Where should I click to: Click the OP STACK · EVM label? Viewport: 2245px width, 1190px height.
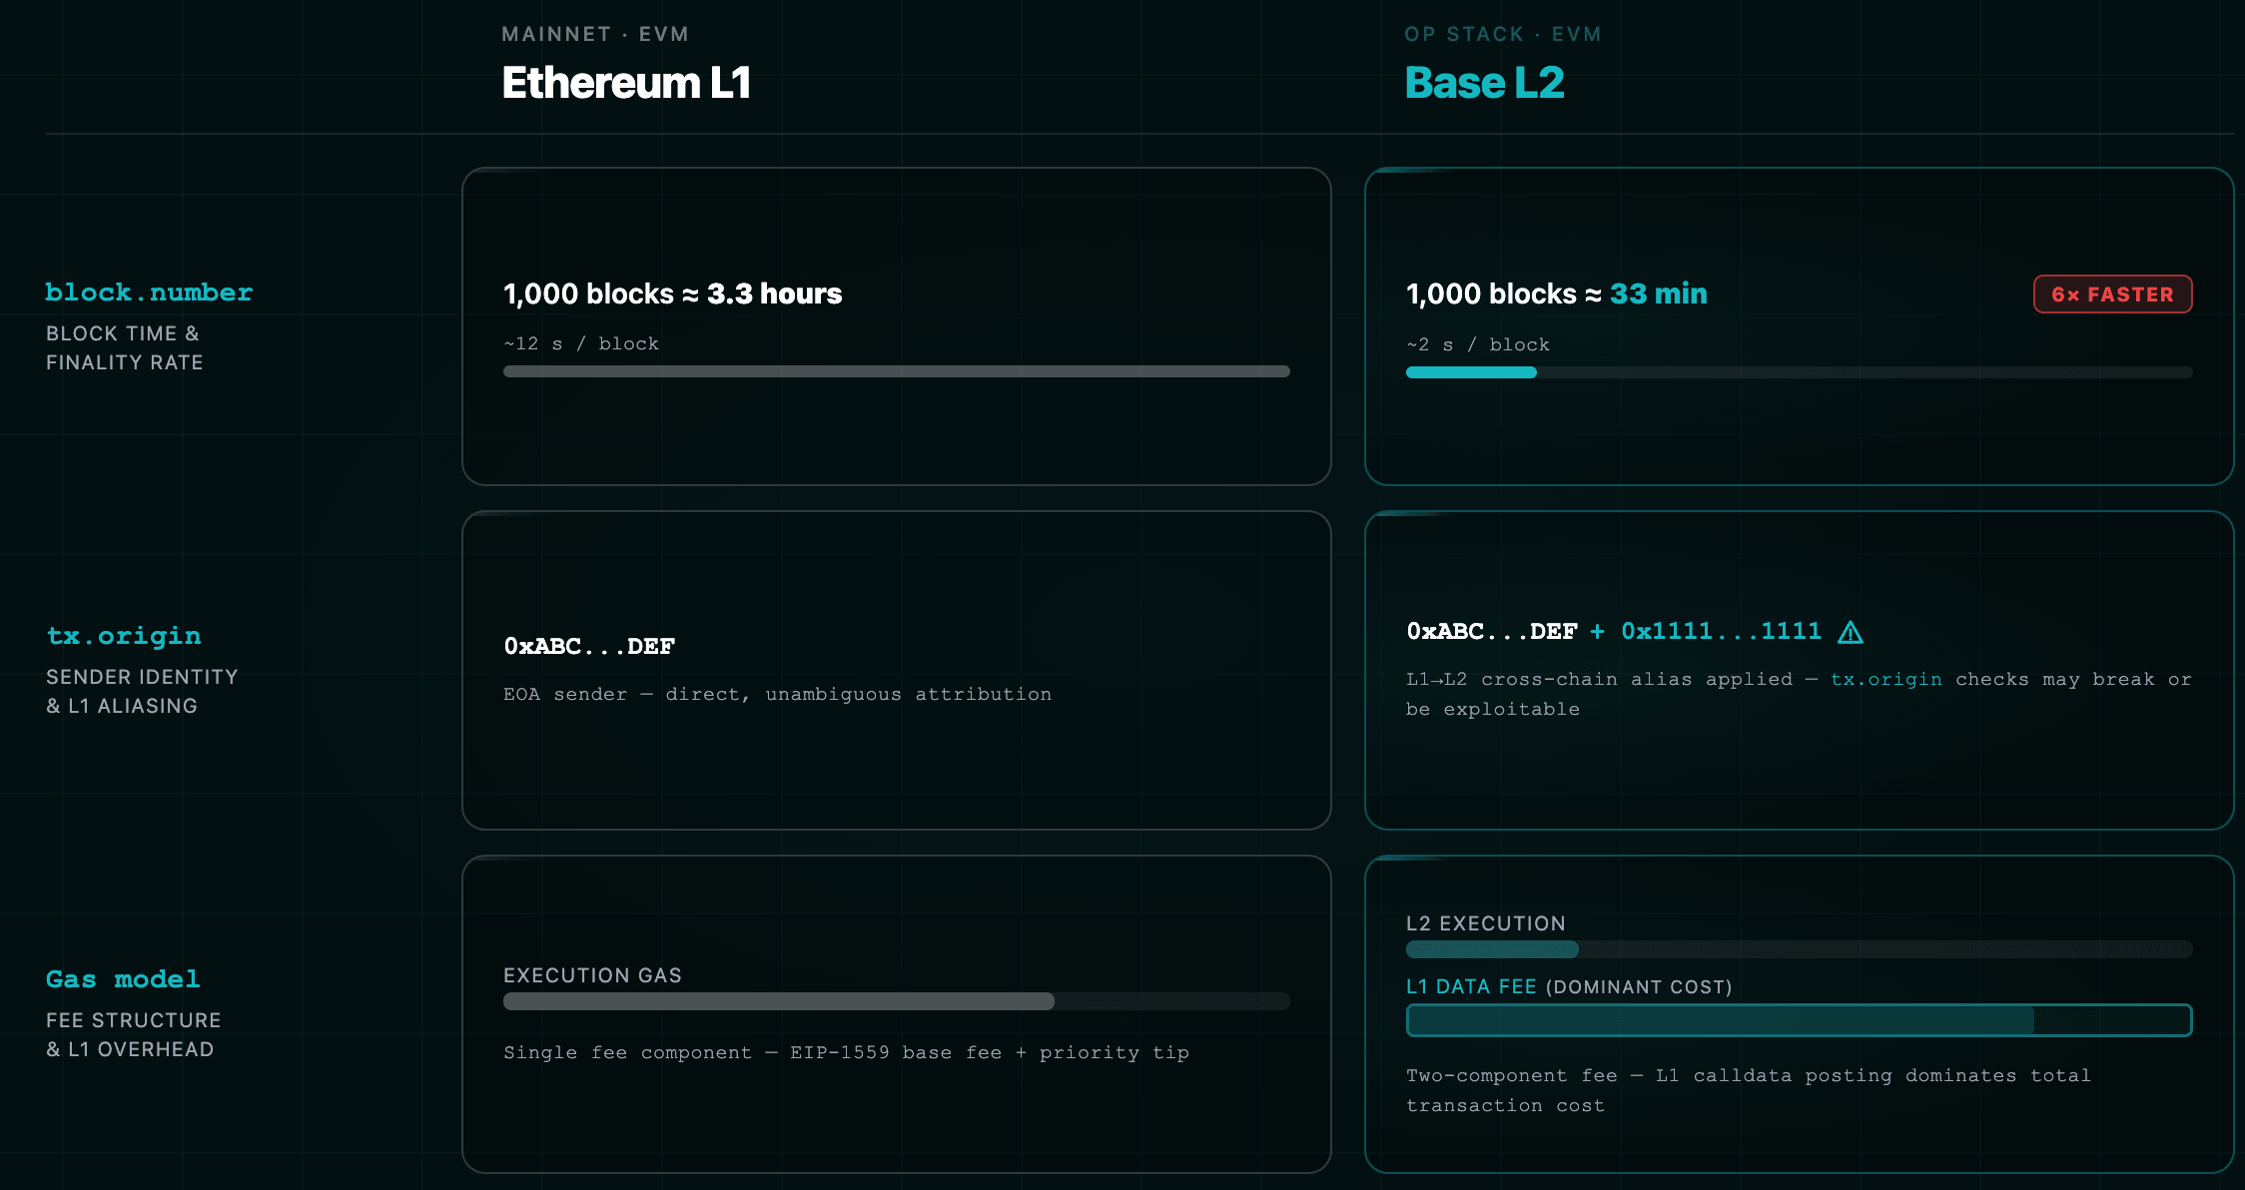pos(1502,33)
